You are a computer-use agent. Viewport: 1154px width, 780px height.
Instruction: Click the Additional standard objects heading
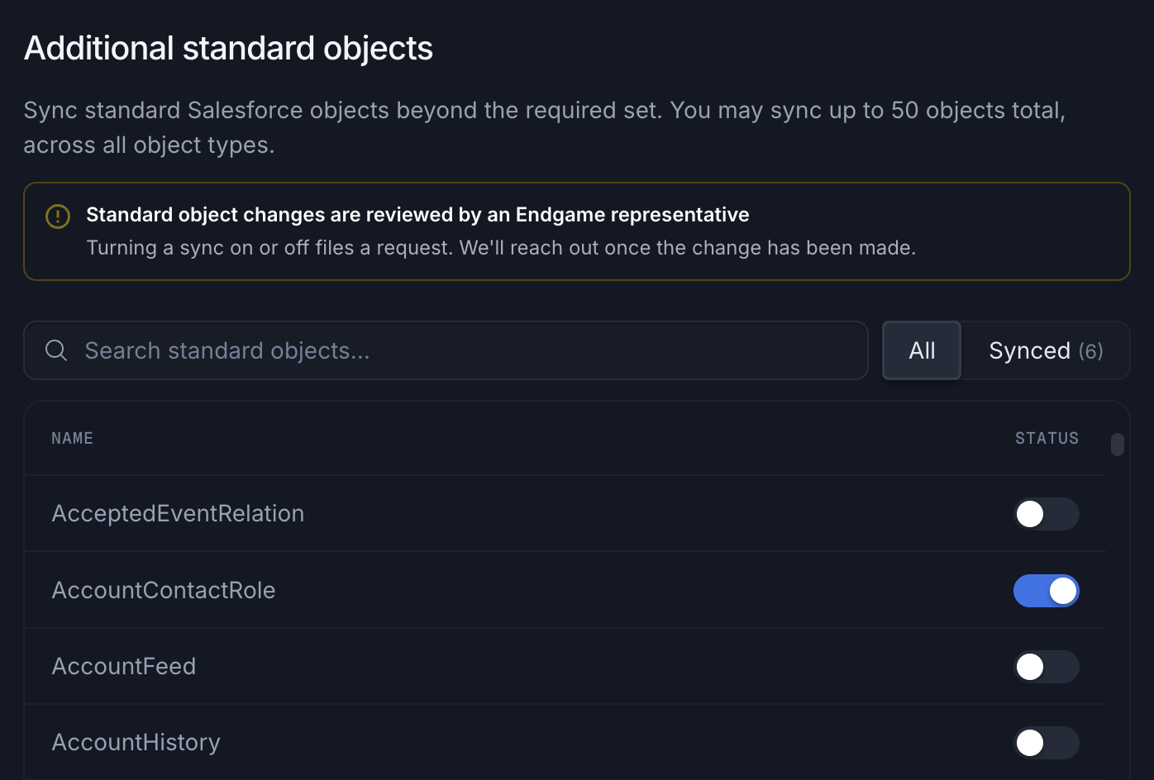pos(228,49)
